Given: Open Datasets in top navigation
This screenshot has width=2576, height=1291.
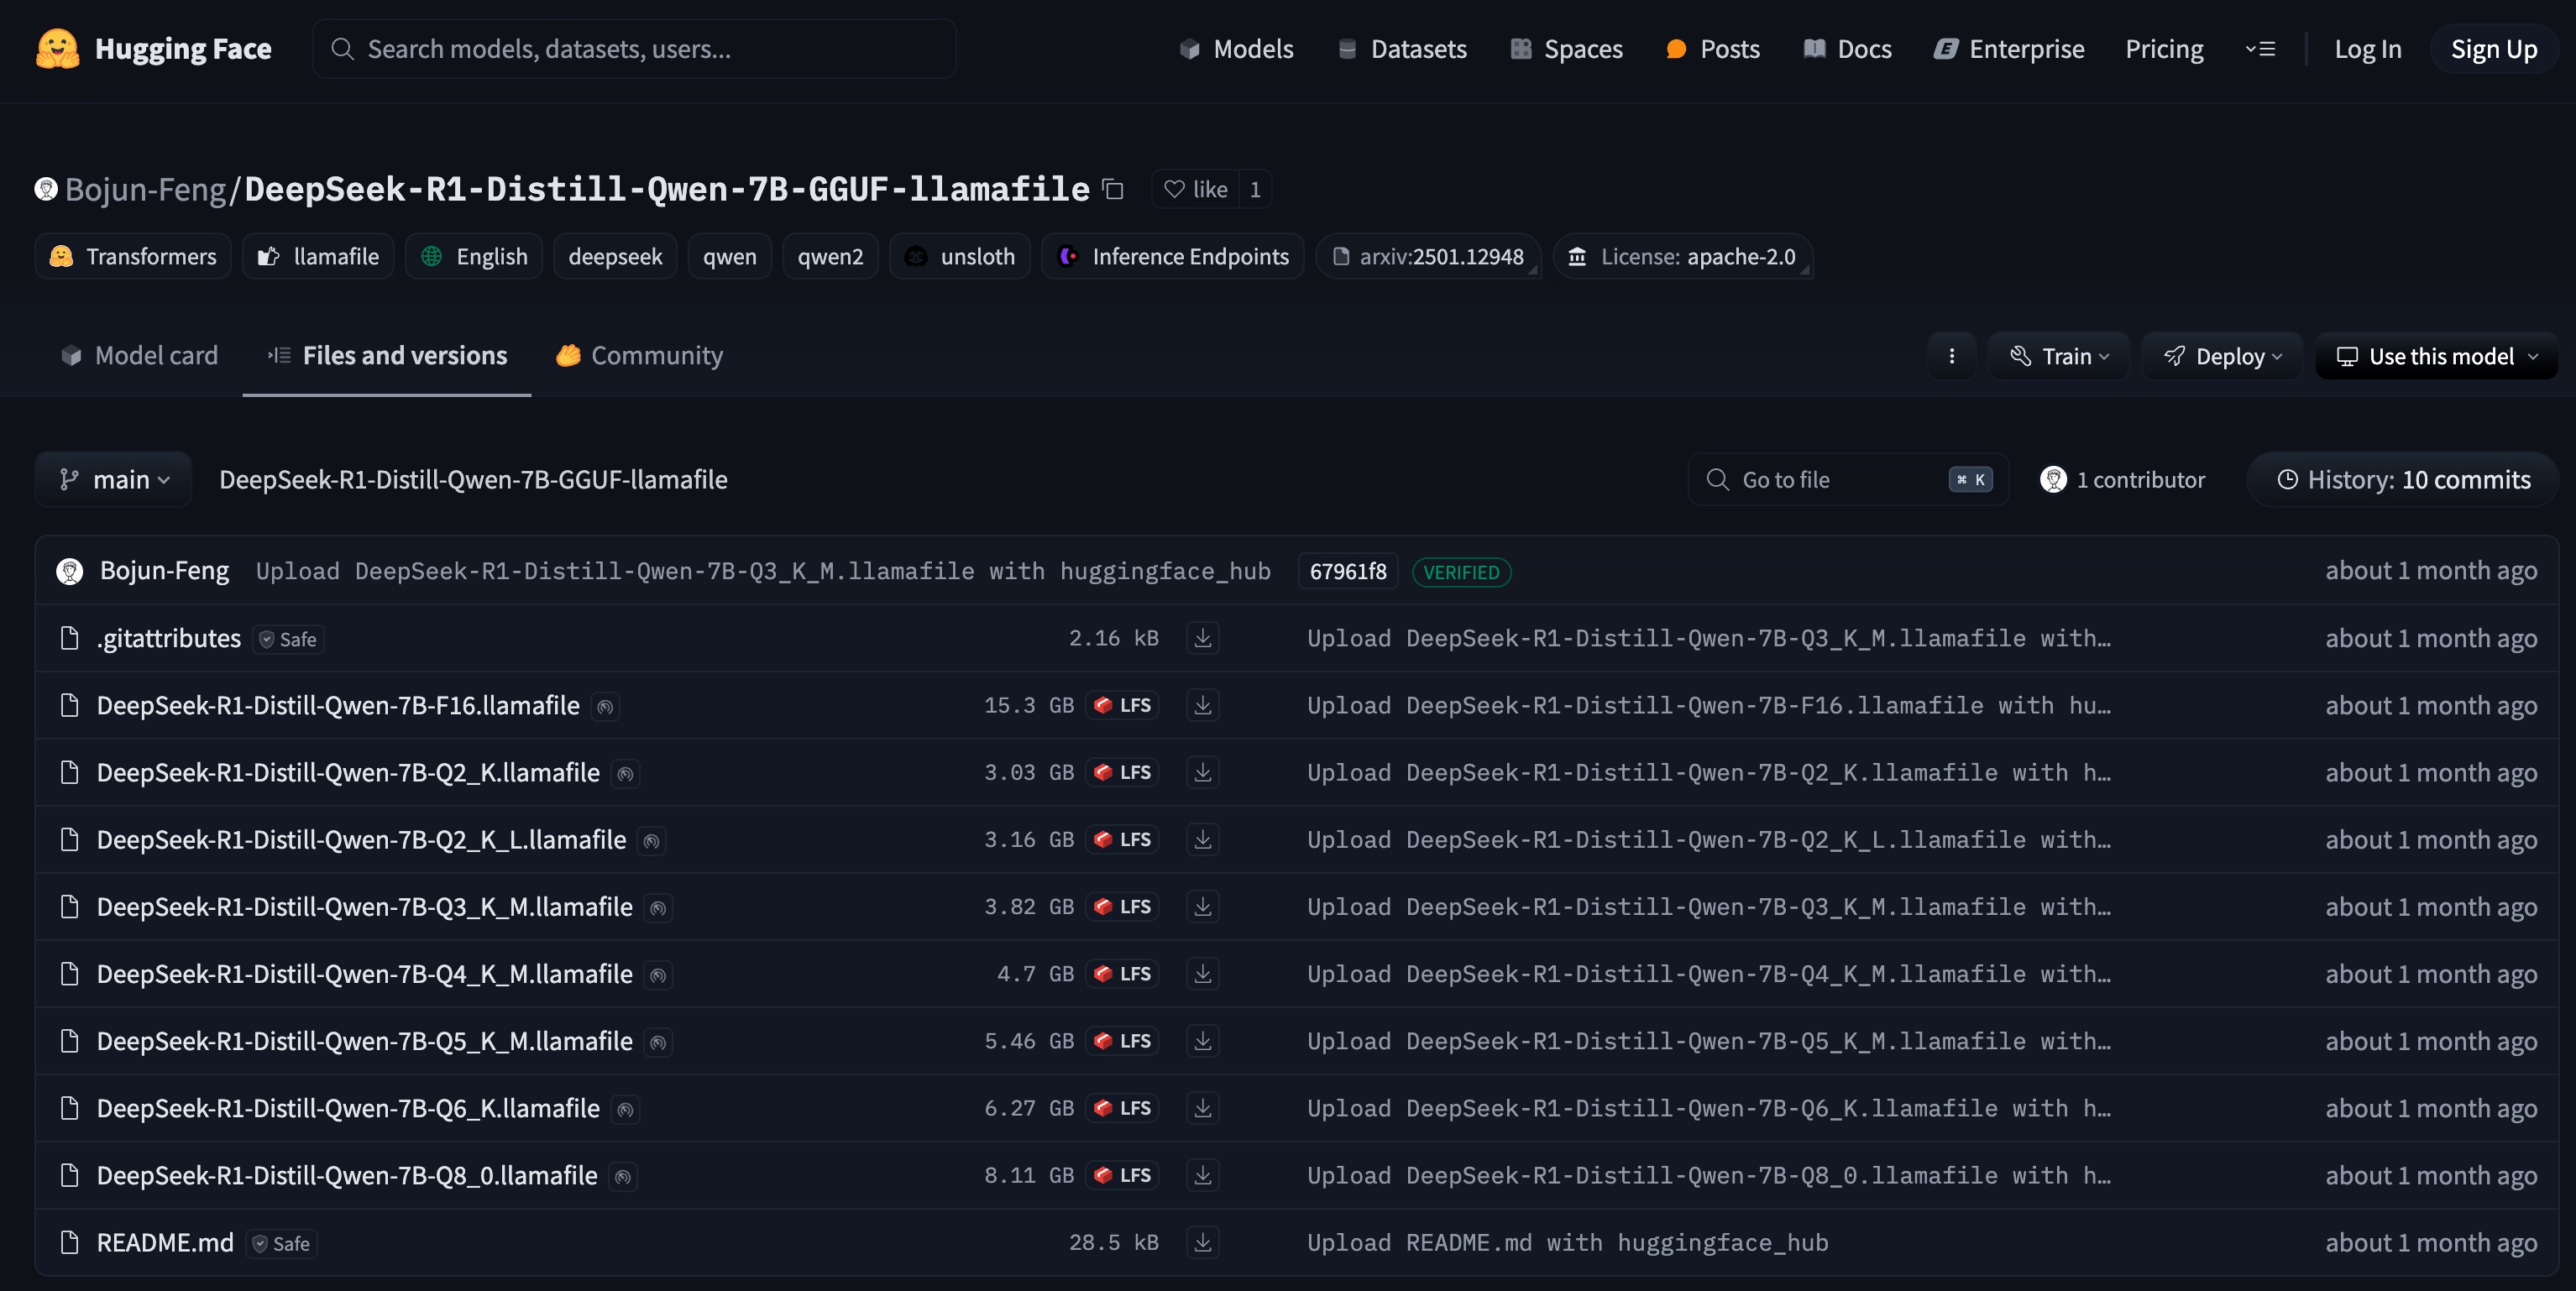Looking at the screenshot, I should click(1402, 48).
